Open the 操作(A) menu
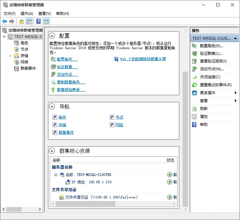 pyautogui.click(x=27, y=14)
